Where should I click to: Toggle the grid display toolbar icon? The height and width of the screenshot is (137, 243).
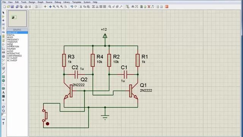point(40,7)
